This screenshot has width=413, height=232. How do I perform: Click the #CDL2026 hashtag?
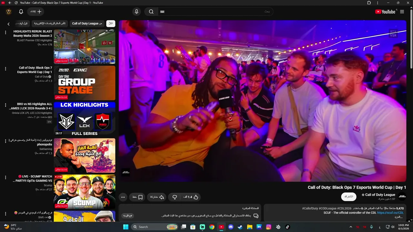click(344, 208)
